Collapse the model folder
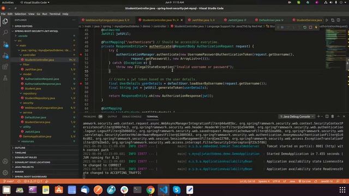The height and width of the screenshot is (196, 349). point(27,74)
